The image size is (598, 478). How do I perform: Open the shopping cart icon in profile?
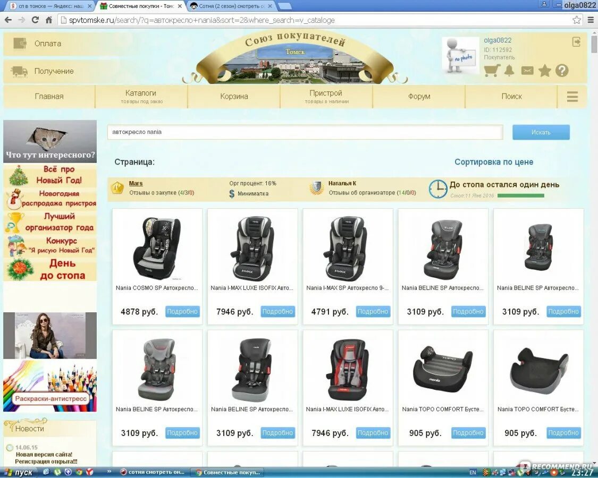[x=492, y=70]
